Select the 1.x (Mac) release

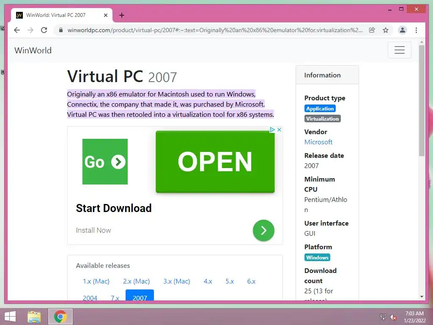point(96,281)
